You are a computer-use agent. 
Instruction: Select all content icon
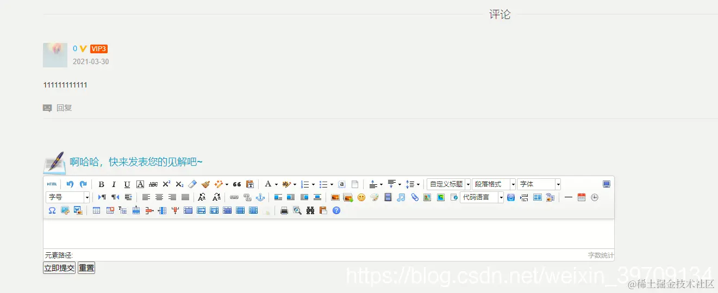342,184
